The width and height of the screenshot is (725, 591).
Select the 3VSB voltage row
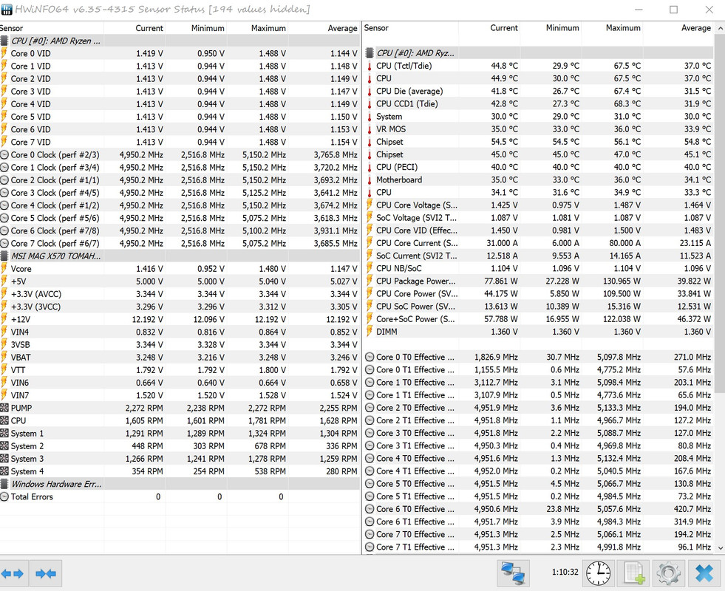click(x=180, y=345)
